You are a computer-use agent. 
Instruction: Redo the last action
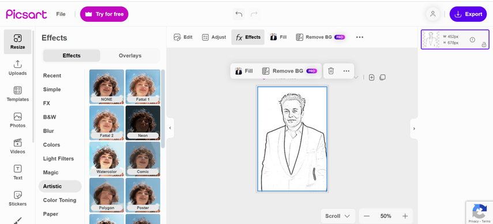point(254,14)
